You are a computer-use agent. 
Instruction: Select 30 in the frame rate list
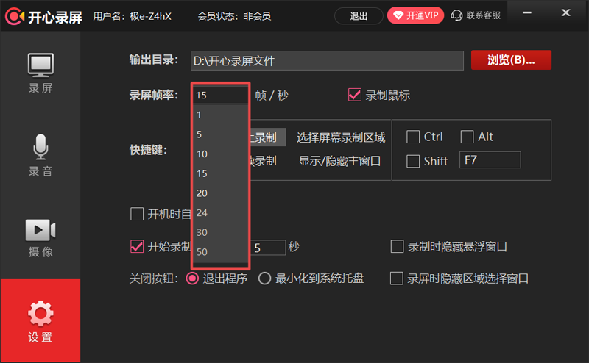pyautogui.click(x=220, y=232)
